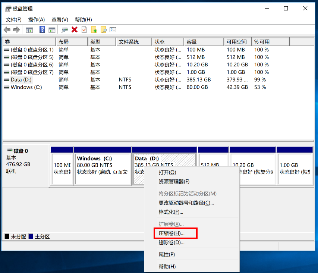Click the 磁盘 0 disk label panel
The image size is (318, 273).
(25, 164)
